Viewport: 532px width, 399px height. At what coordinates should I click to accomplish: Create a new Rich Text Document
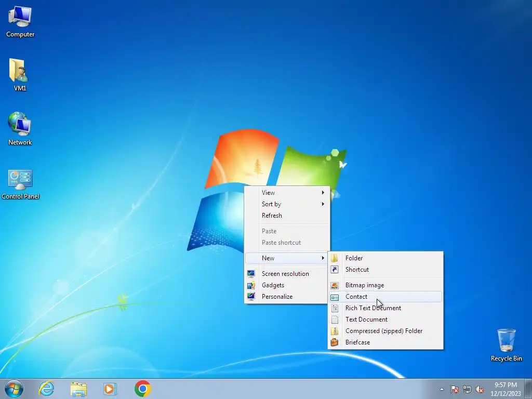tap(385, 308)
